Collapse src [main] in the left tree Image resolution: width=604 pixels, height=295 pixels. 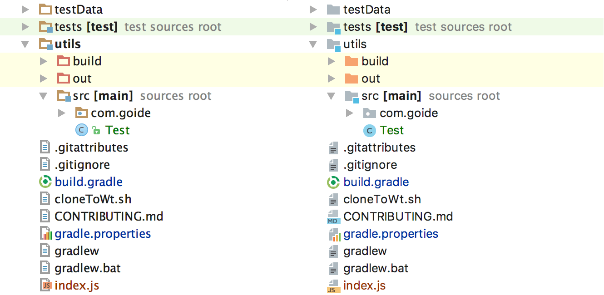tap(44, 96)
